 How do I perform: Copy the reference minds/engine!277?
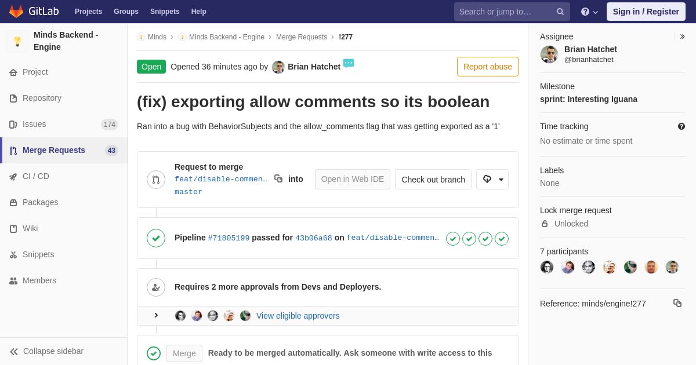677,303
